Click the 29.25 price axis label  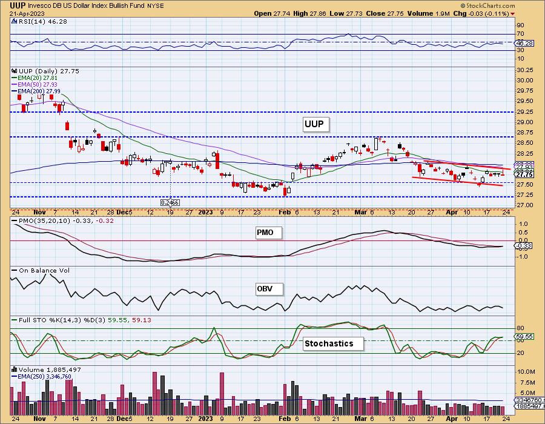pos(525,112)
